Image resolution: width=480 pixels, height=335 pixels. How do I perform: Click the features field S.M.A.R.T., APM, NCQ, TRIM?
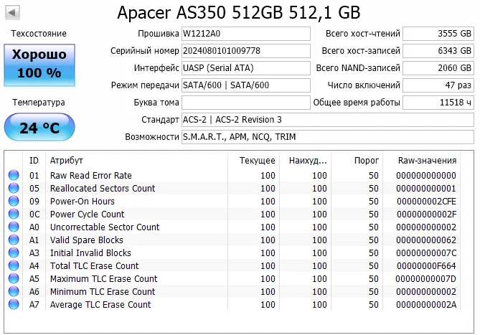coord(328,137)
